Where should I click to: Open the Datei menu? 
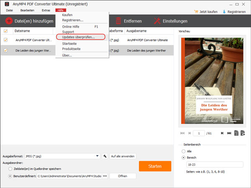click(x=10, y=10)
